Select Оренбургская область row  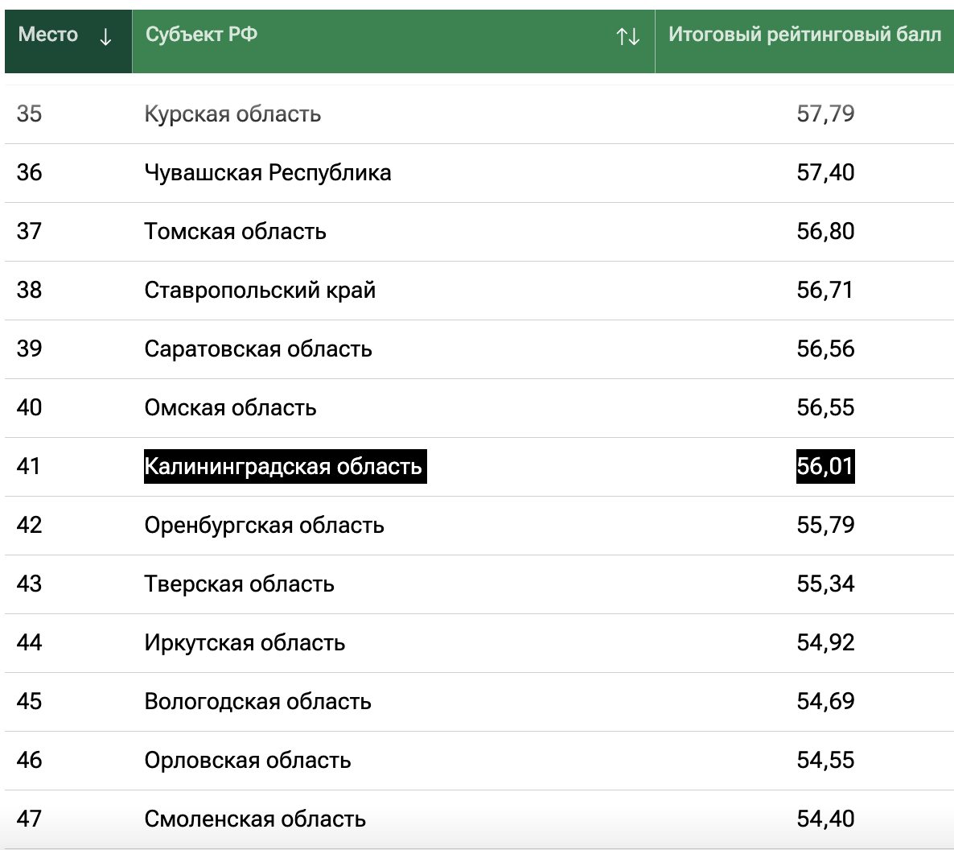(x=264, y=526)
